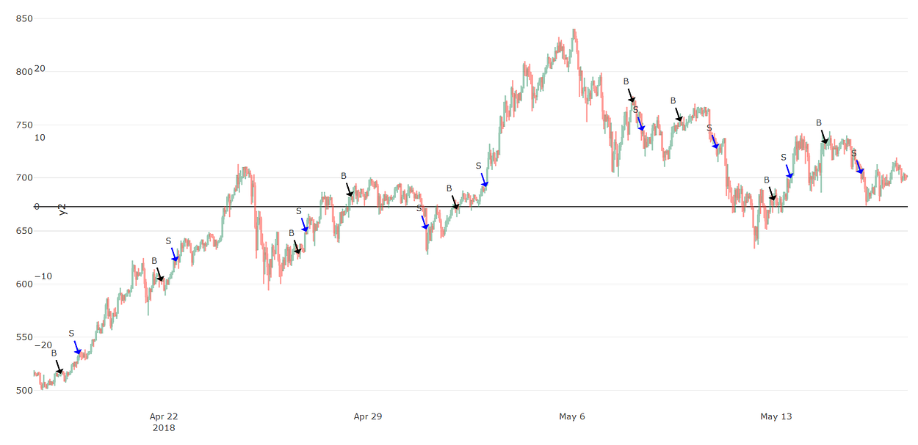This screenshot has width=918, height=445.
Task: Click the 700 price axis label
Action: (x=24, y=177)
